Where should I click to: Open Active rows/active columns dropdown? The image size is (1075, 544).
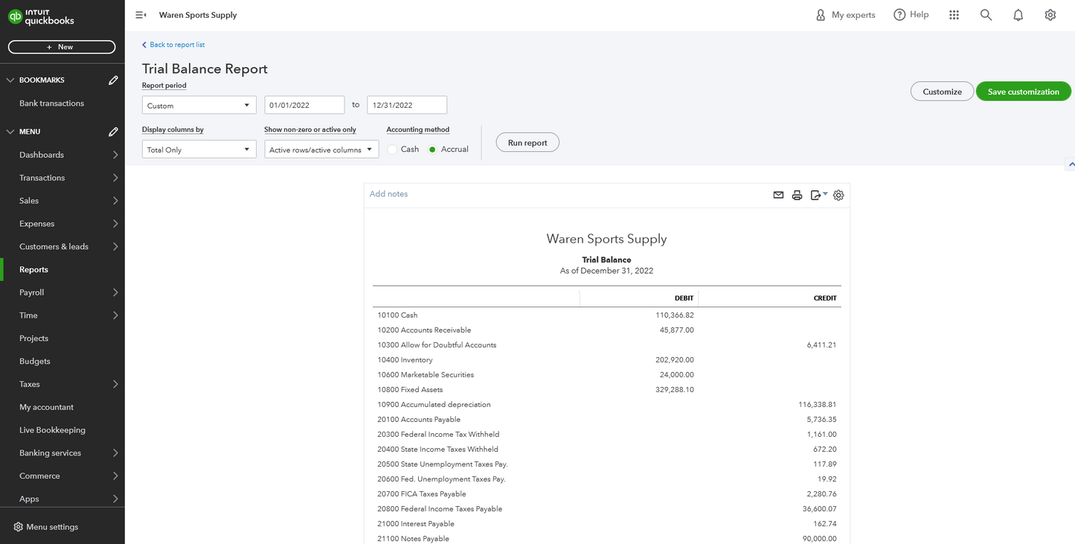(x=321, y=150)
